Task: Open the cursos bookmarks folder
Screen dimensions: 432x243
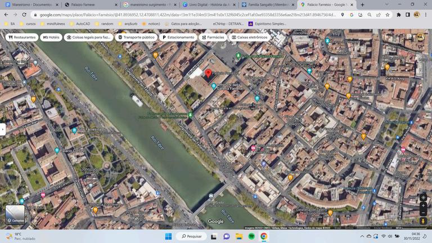Action: tap(28, 24)
